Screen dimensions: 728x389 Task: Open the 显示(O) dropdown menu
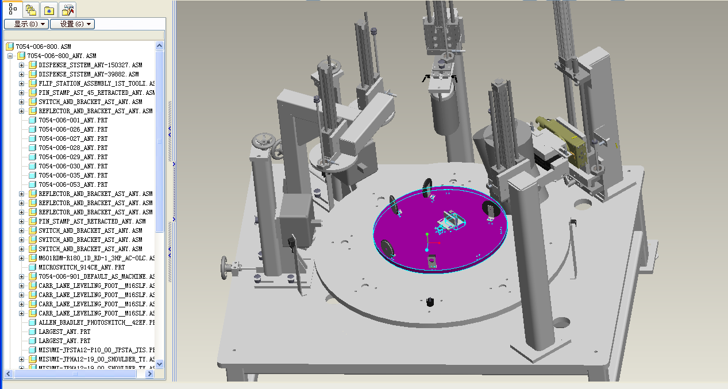[x=26, y=24]
